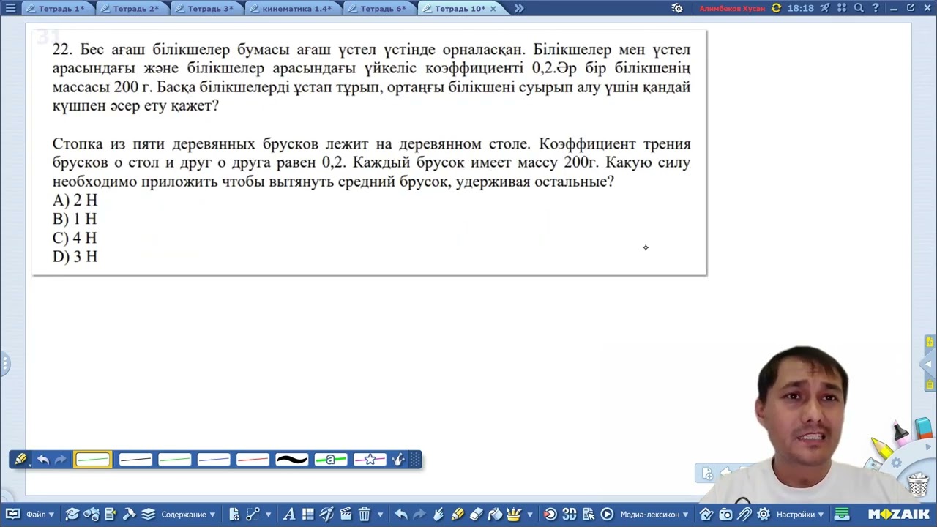
Task: Click the play video icon in the bottom toolbar
Action: [x=607, y=515]
